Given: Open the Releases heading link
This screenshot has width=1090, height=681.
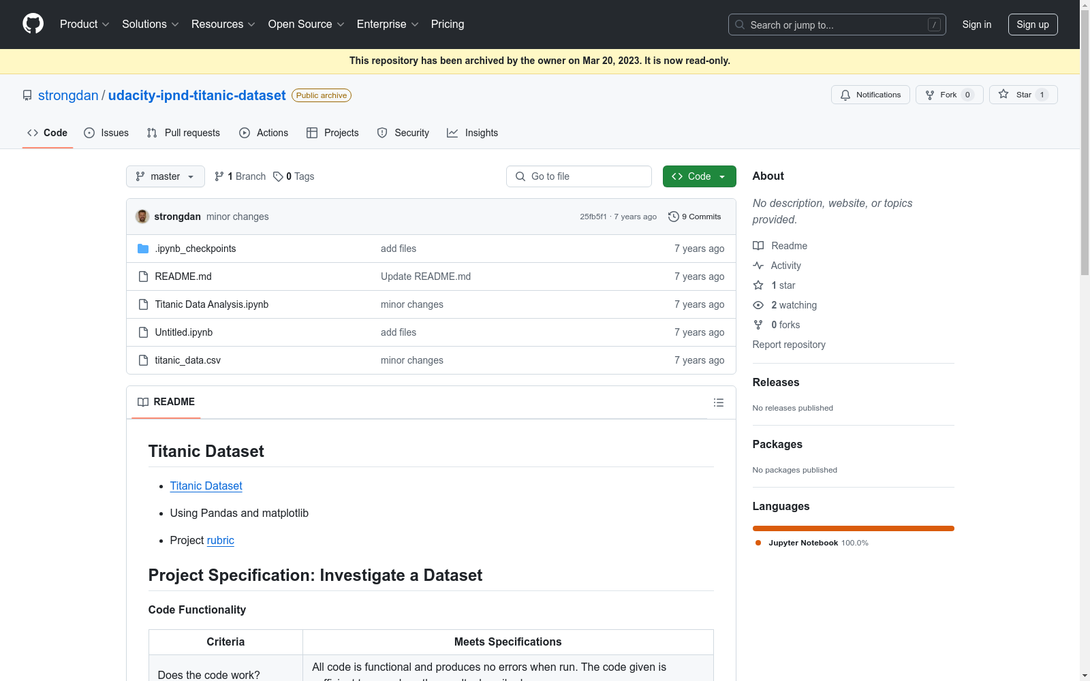Looking at the screenshot, I should click(x=776, y=383).
